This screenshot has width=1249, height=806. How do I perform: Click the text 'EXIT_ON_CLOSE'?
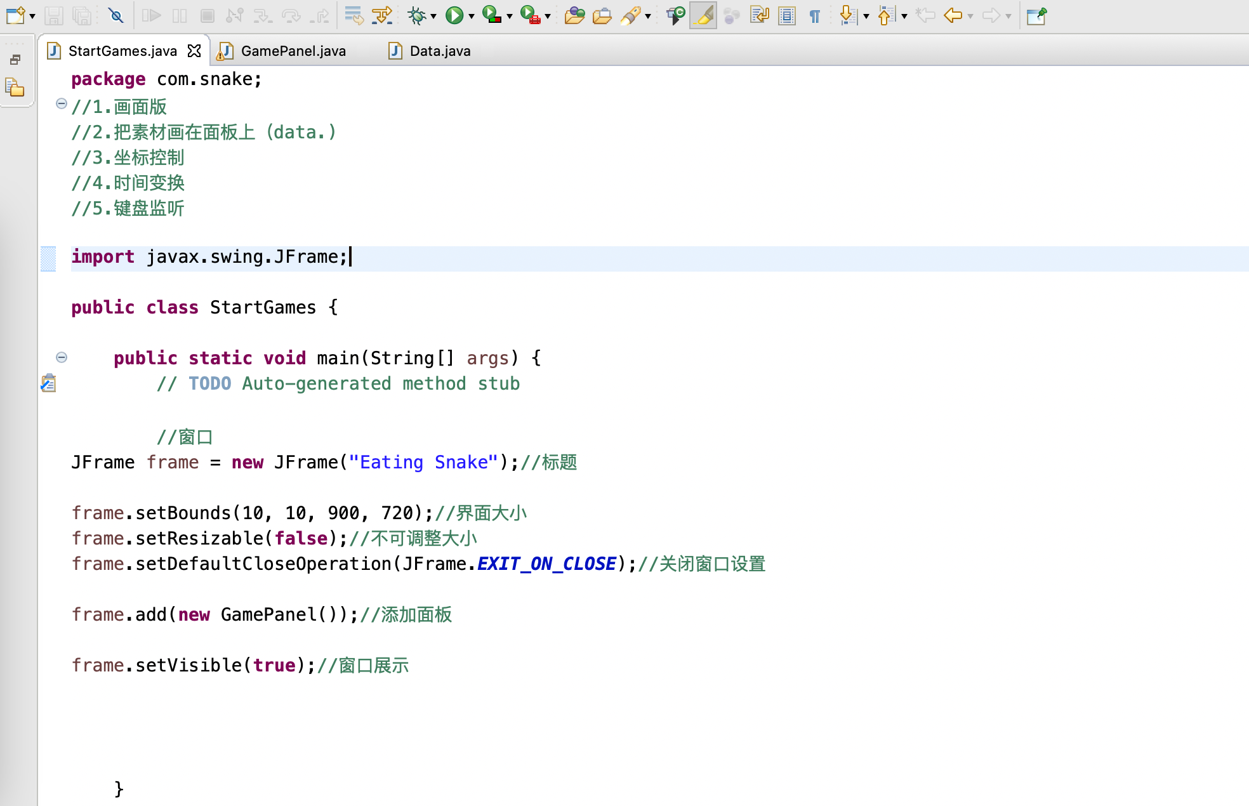pos(546,564)
